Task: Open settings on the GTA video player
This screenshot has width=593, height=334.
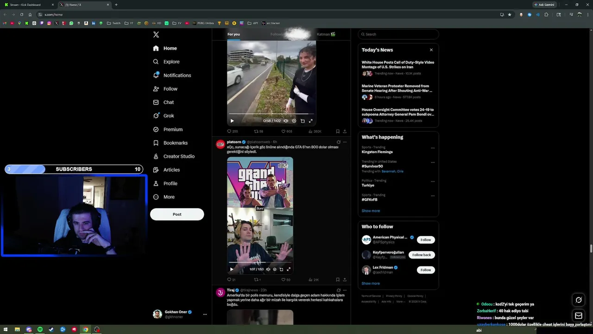Action: 275,269
